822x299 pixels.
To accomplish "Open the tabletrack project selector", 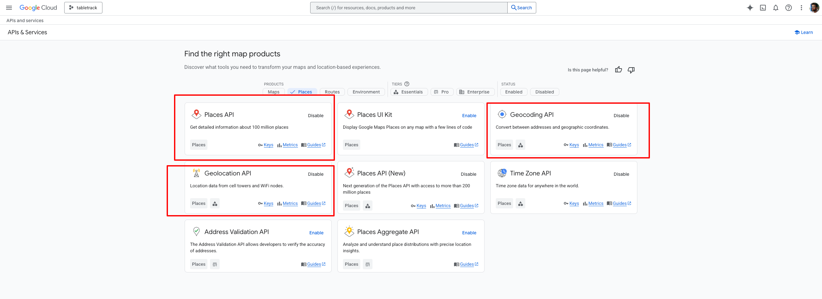I will point(83,8).
